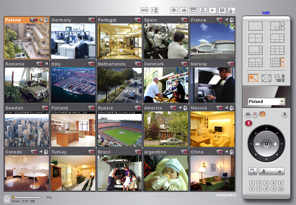
Task: Click the 3.0.0(1601) version text
Action: (x=226, y=195)
